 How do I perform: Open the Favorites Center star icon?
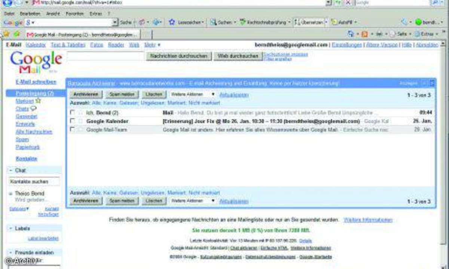click(6, 34)
